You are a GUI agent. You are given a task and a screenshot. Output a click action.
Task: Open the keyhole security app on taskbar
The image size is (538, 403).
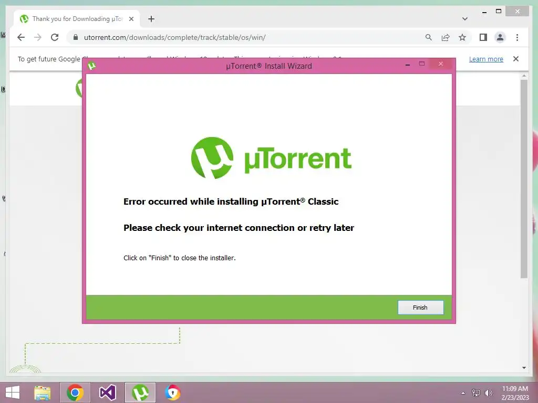click(172, 393)
